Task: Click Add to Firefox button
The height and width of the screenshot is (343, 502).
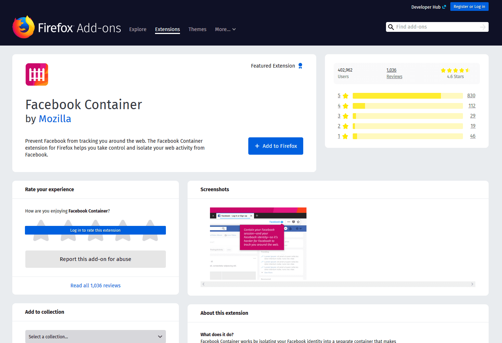Action: point(276,146)
